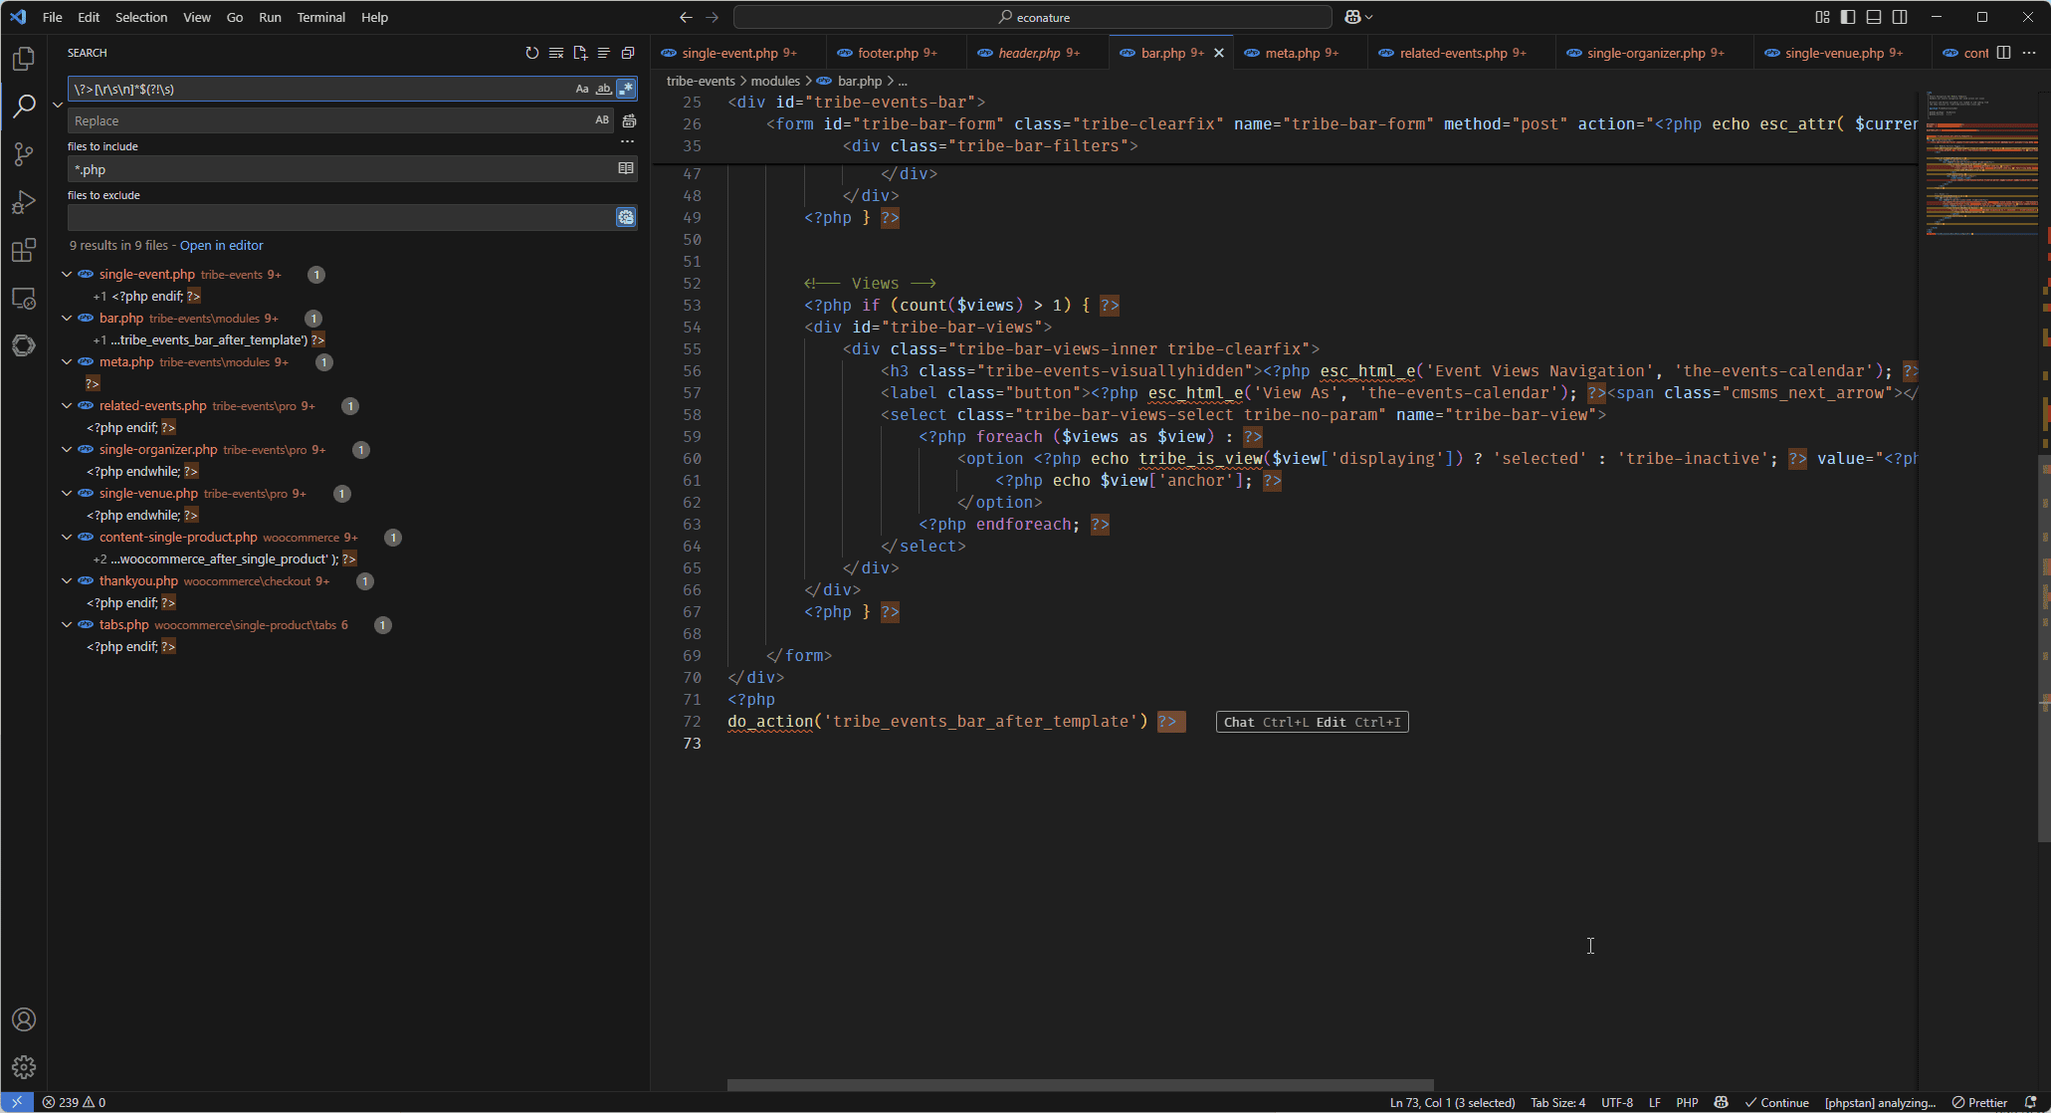The width and height of the screenshot is (2051, 1113).
Task: Expand the replace input field chevron
Action: 57,104
